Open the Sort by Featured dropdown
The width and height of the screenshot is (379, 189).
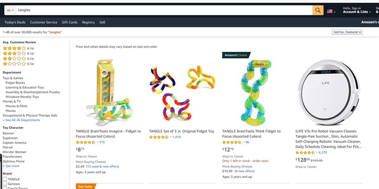pyautogui.click(x=347, y=32)
